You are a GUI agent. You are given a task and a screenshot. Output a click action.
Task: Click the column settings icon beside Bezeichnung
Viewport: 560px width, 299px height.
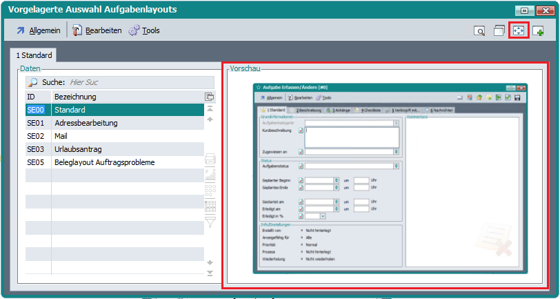click(210, 97)
